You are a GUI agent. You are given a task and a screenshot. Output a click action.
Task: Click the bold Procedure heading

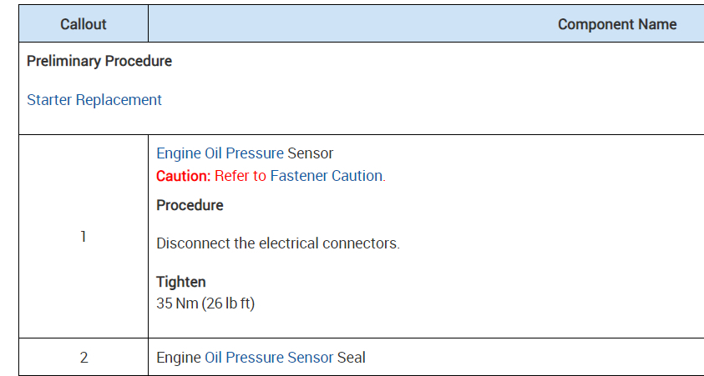[190, 205]
